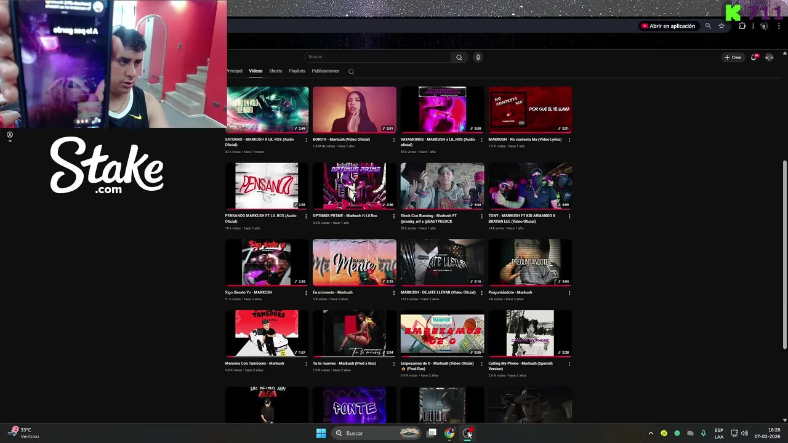Click the magnifier button beside Buscar field
This screenshot has height=443, width=788.
click(459, 57)
